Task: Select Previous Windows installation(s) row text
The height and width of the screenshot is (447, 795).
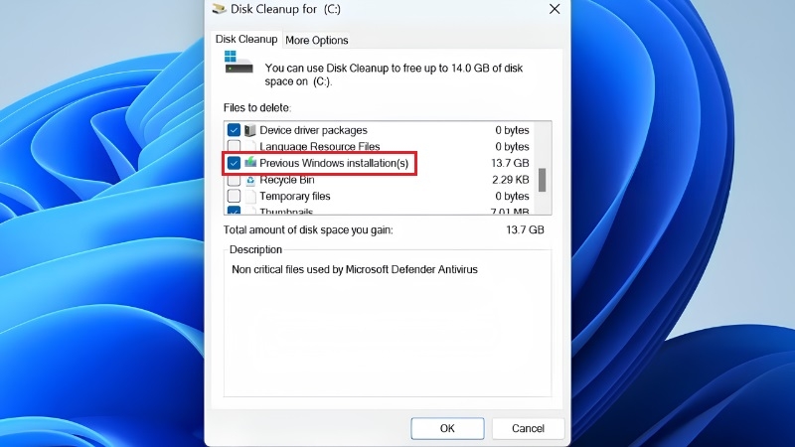Action: 334,163
